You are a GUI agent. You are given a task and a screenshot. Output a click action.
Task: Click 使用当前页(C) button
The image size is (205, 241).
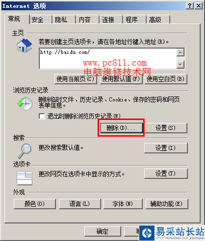[x=76, y=79]
